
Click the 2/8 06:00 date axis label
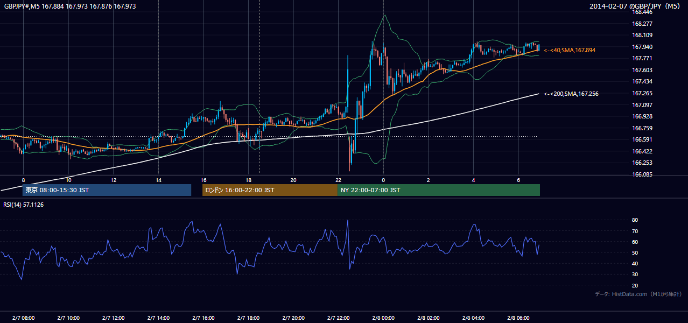(518, 318)
